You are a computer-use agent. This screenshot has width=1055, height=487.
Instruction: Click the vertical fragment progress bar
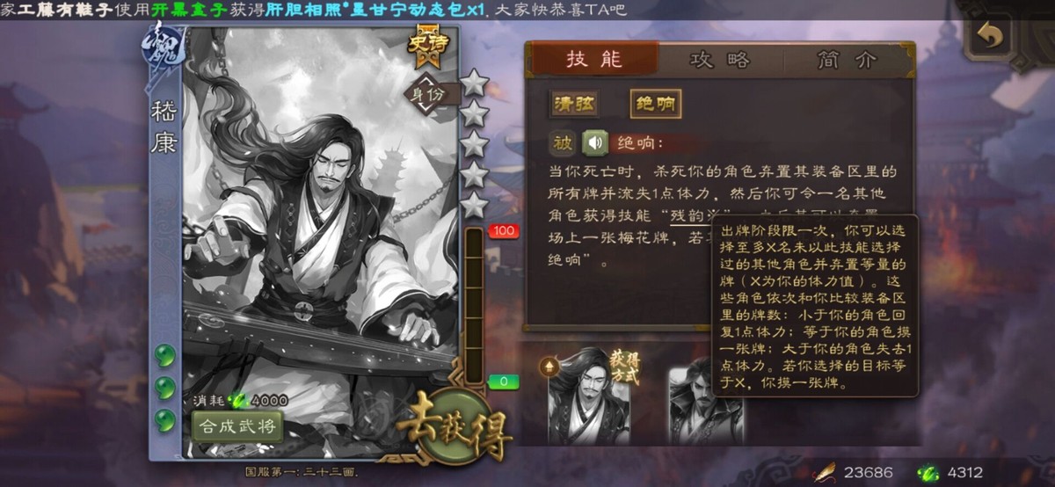tap(474, 299)
